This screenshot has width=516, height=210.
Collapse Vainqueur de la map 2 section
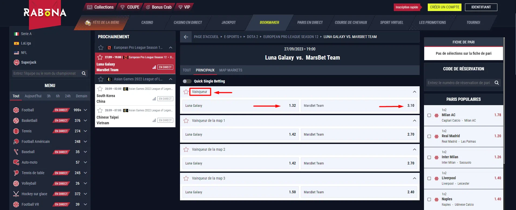415,149
